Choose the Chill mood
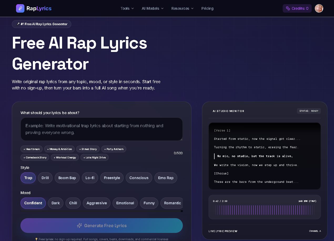The height and width of the screenshot is (241, 334). (x=73, y=203)
